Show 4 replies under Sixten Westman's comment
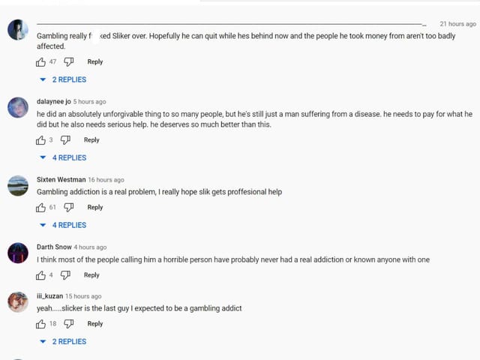Screen dimensions: 480x360 coord(64,225)
